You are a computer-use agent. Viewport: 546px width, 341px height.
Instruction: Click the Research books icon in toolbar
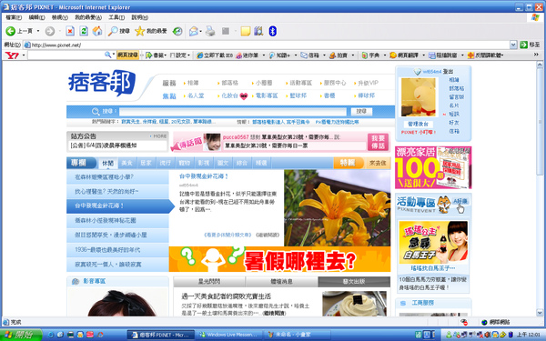pyautogui.click(x=258, y=31)
